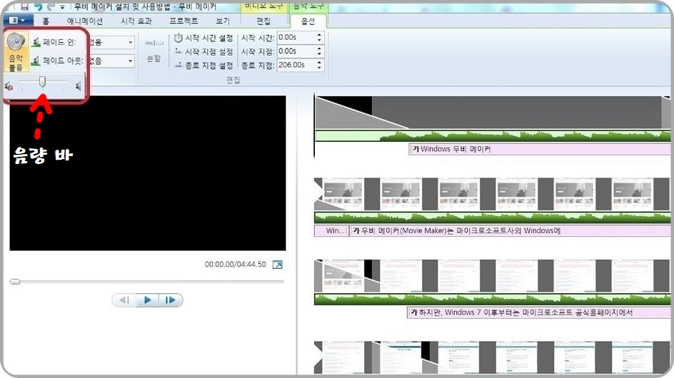Click the previous frame button

(124, 300)
